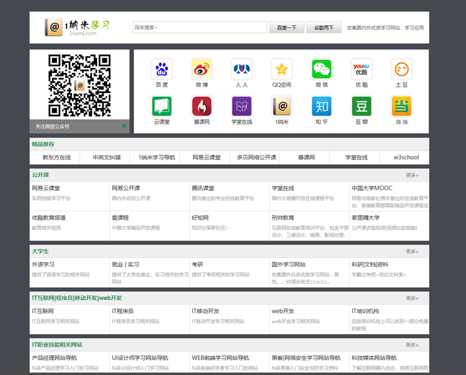The height and width of the screenshot is (375, 466).
Task: Click the 慕课网 flame icon
Action: pyautogui.click(x=202, y=106)
